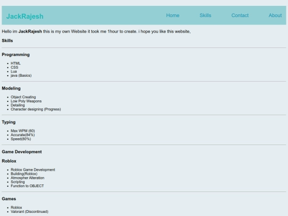Viewport: 288px width, 216px height.
Task: Click the JackRajesh site logo text
Action: pyautogui.click(x=25, y=17)
